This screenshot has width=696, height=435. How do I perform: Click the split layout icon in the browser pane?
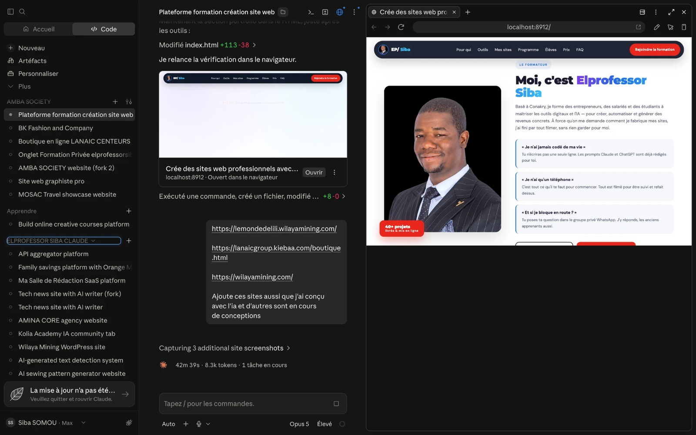642,12
